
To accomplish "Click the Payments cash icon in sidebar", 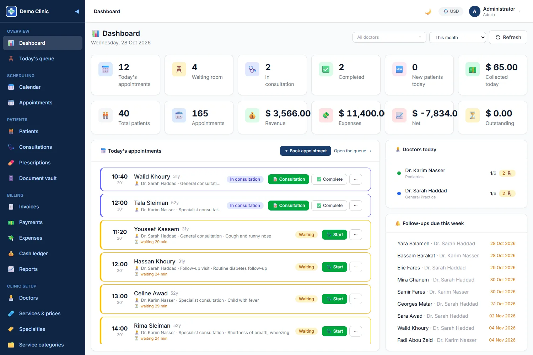I will tap(11, 222).
